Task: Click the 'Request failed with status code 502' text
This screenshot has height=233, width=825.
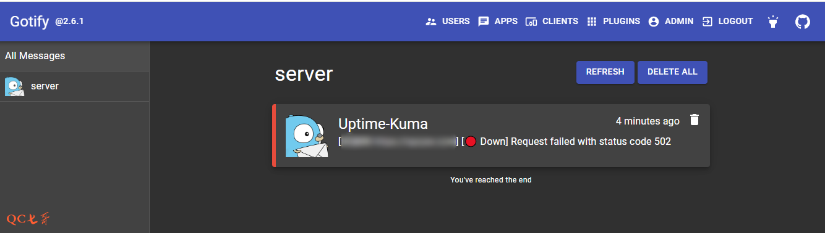Action: tap(591, 142)
